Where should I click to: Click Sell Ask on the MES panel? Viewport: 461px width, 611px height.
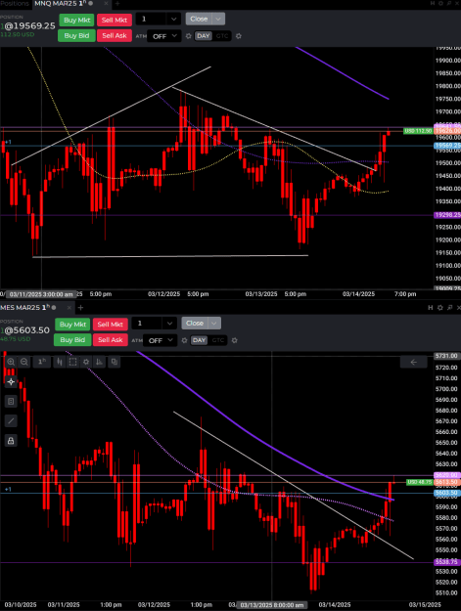[x=111, y=340]
